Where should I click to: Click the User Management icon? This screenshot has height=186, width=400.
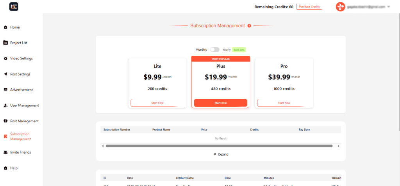coord(5,106)
